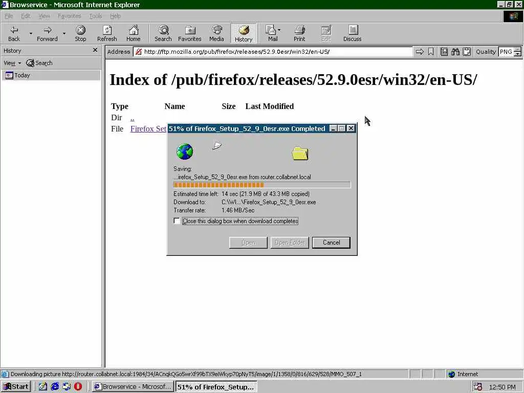Follow the Firefox Setup file link
This screenshot has height=393, width=524.
coord(148,128)
